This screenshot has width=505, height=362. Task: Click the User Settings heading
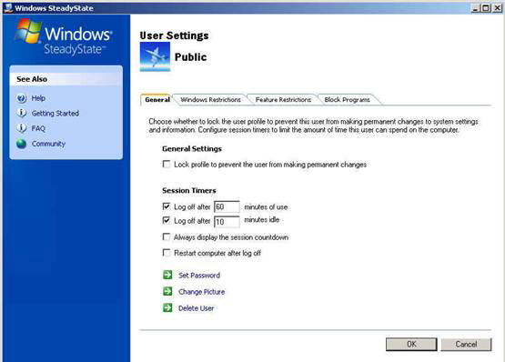point(174,35)
